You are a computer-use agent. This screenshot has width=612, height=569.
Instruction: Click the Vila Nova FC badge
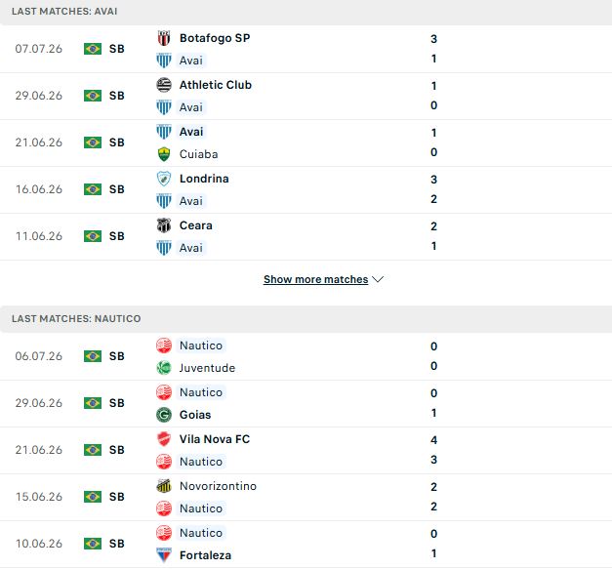164,439
